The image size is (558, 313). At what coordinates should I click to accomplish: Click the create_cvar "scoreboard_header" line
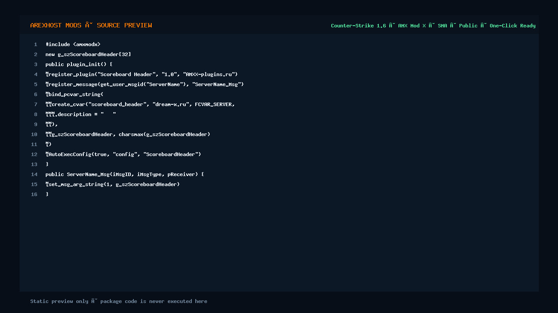140,104
